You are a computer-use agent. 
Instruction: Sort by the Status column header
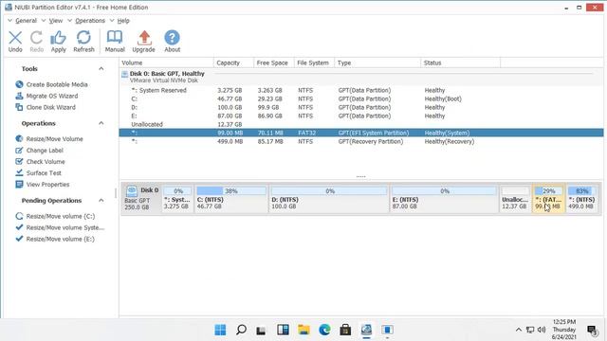click(x=460, y=63)
